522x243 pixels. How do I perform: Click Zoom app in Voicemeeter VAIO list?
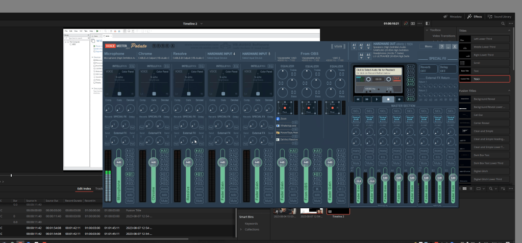click(x=284, y=118)
